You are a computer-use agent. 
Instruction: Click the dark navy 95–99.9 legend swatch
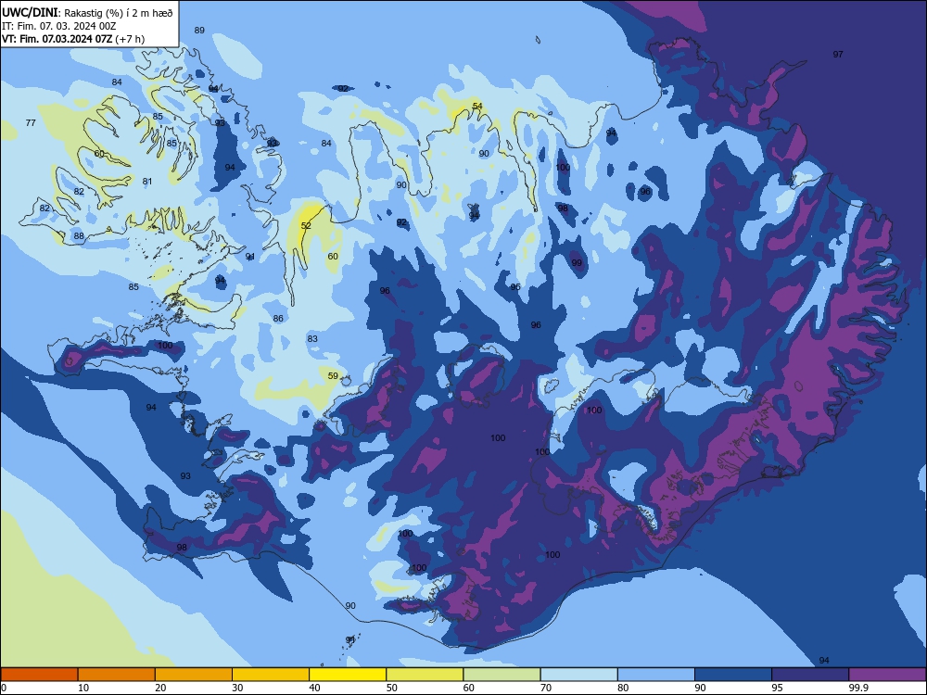tap(810, 675)
